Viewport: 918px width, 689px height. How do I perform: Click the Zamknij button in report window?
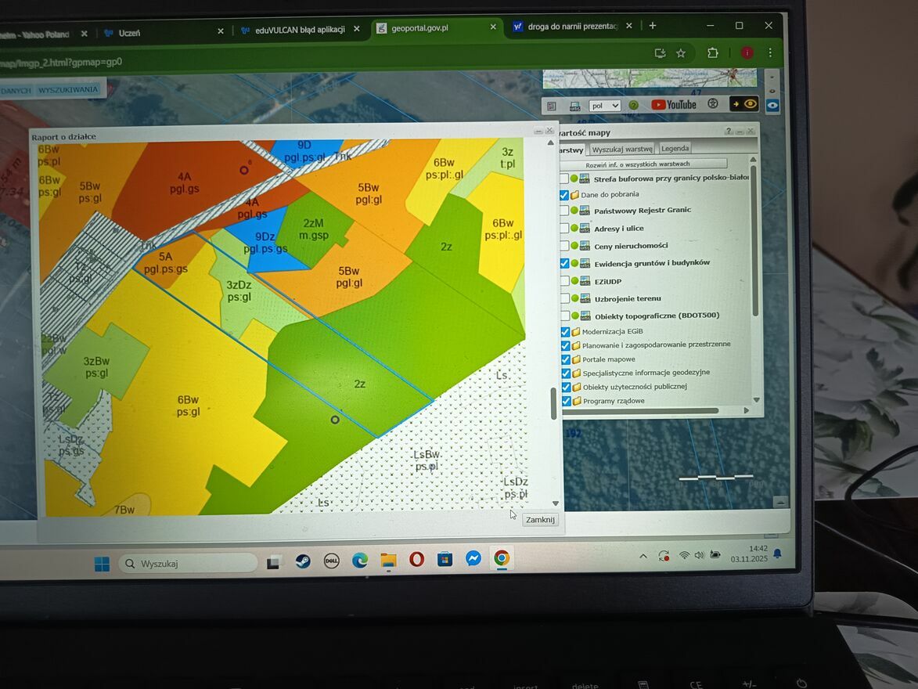(540, 520)
